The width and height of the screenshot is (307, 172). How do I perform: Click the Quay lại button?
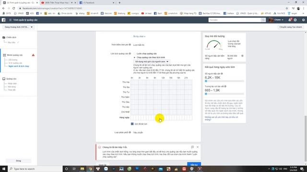click(102, 164)
